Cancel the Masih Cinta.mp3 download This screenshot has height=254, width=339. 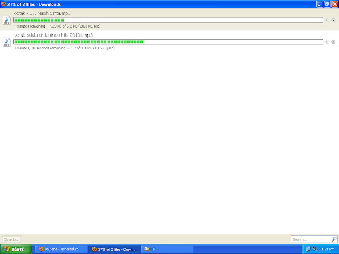pos(333,20)
